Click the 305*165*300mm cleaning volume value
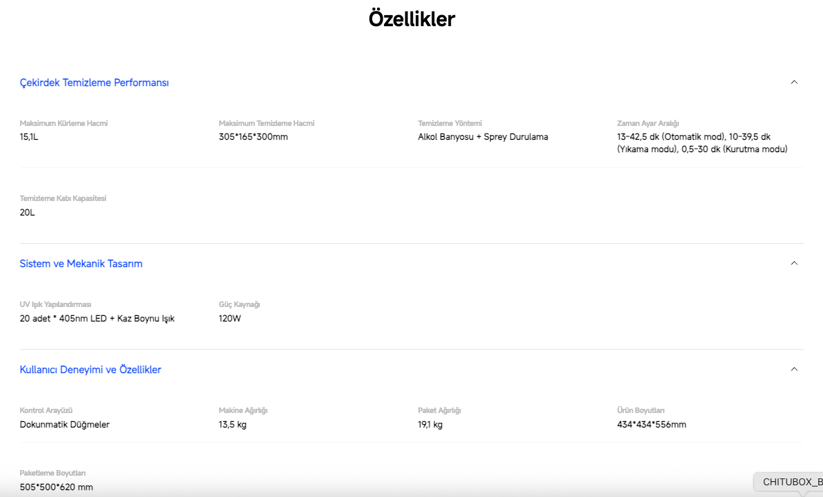This screenshot has height=497, width=823. (253, 137)
